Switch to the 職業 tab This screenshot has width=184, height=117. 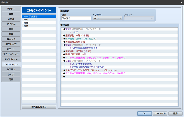click(x=11, y=14)
